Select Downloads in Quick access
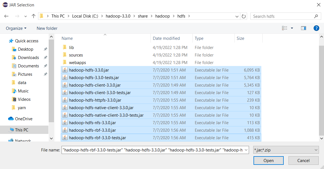The image size is (324, 169). pos(28,58)
